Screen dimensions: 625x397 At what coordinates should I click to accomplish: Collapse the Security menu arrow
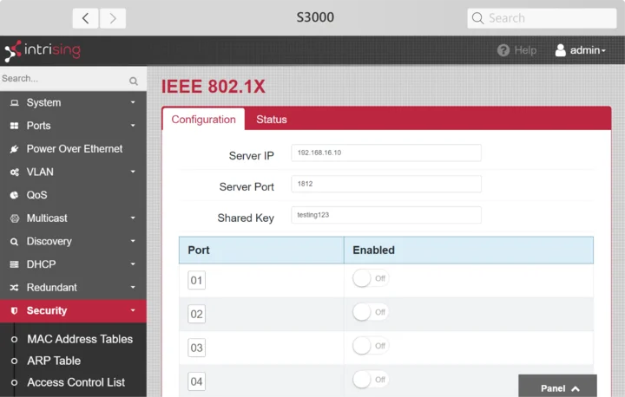(133, 310)
